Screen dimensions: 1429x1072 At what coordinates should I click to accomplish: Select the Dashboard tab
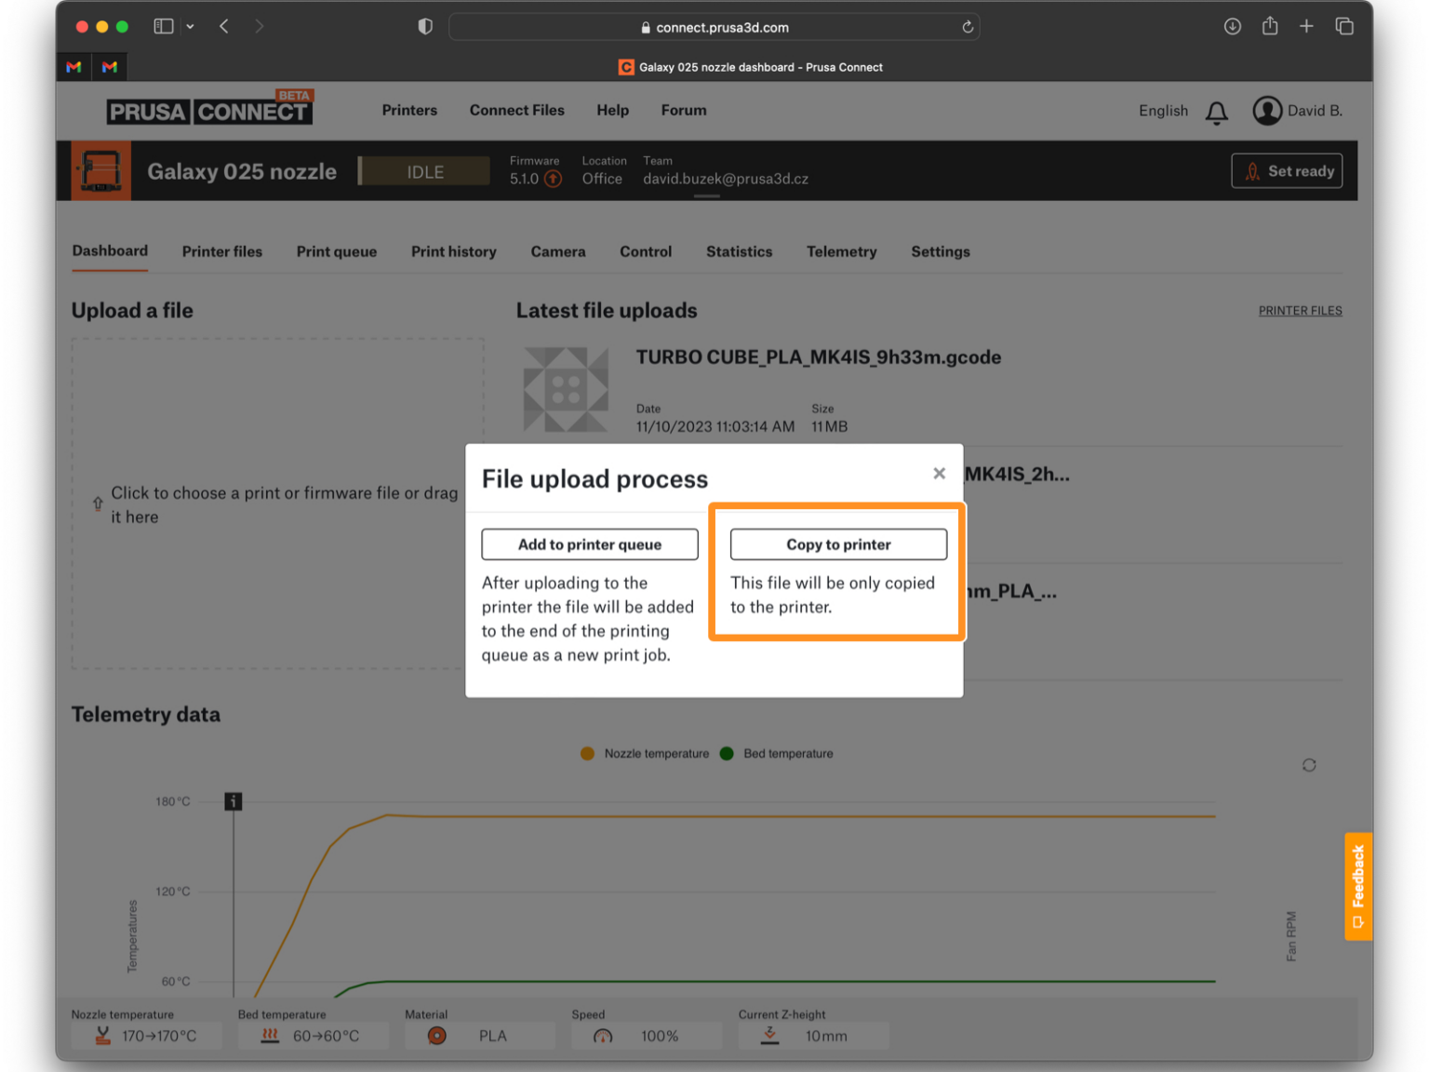click(110, 250)
